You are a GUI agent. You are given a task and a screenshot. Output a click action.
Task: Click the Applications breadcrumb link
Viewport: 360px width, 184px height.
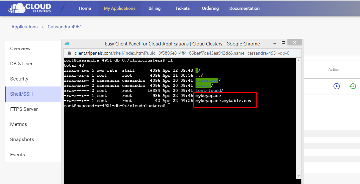tap(25, 27)
